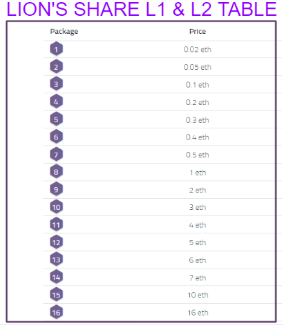This screenshot has width=284, height=330.
Task: Select the package 7 hexagon badge
Action: point(56,155)
